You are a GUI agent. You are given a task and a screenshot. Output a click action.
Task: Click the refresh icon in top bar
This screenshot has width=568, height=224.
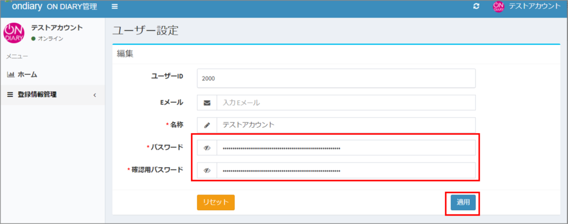pyautogui.click(x=476, y=7)
